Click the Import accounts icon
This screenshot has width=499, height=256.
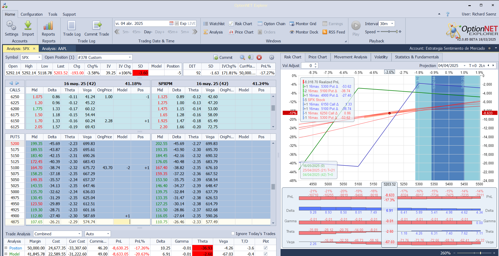[28, 28]
